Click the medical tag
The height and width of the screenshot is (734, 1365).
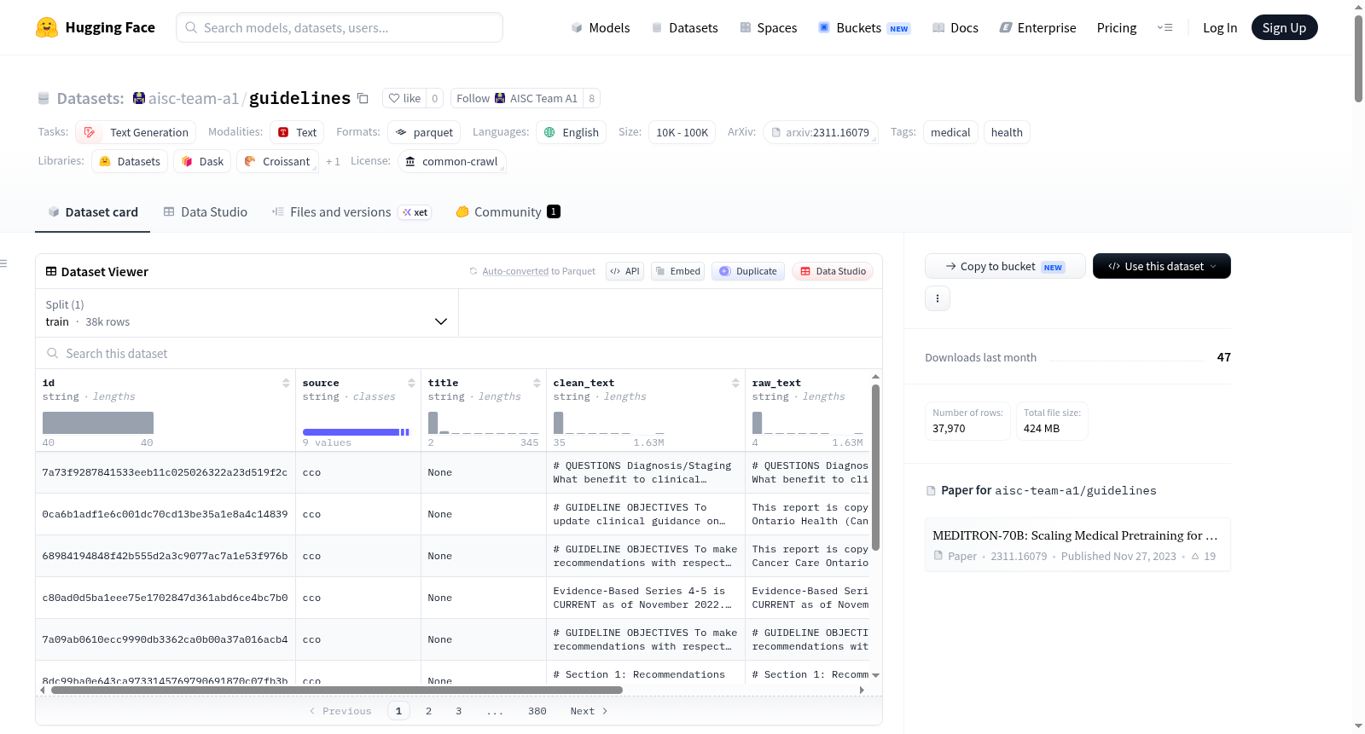[950, 132]
